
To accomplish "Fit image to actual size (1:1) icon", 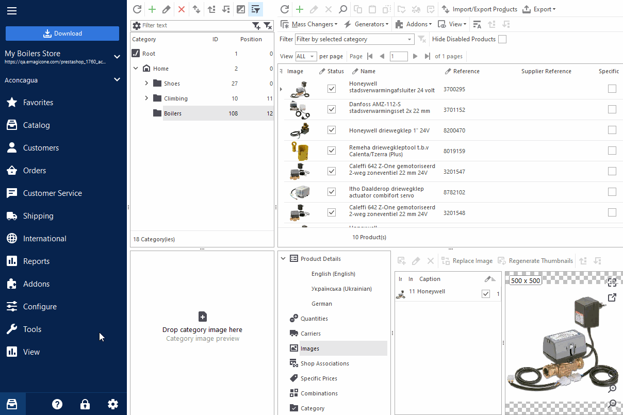I will click(612, 282).
